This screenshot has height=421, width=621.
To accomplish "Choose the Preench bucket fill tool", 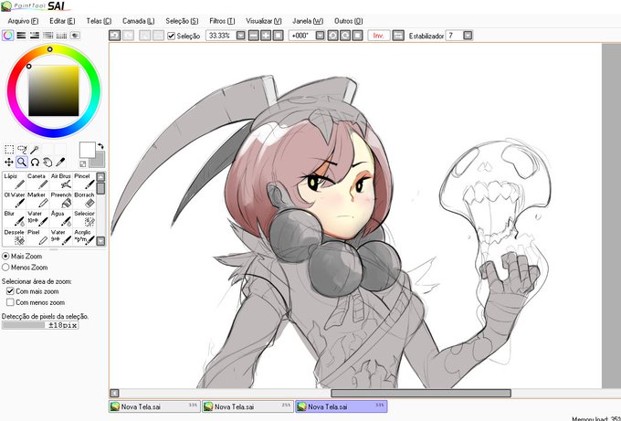I will coord(61,200).
